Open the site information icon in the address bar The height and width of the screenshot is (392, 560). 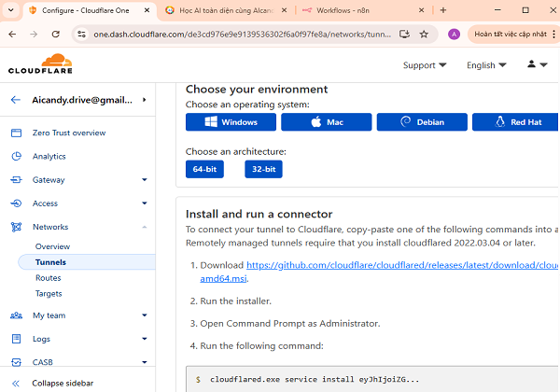pos(81,35)
